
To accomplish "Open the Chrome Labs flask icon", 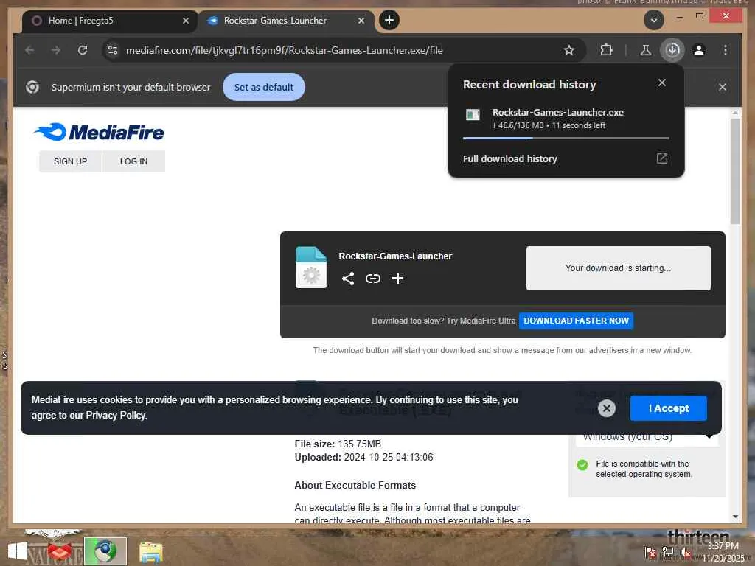I will click(646, 50).
